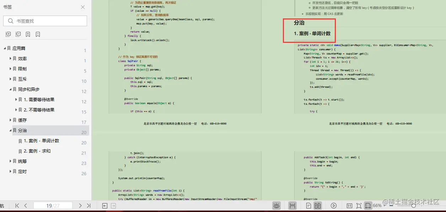Open the 1. 需要等待结果 bookmark
Image resolution: width=446 pixels, height=212 pixels.
tap(39, 99)
